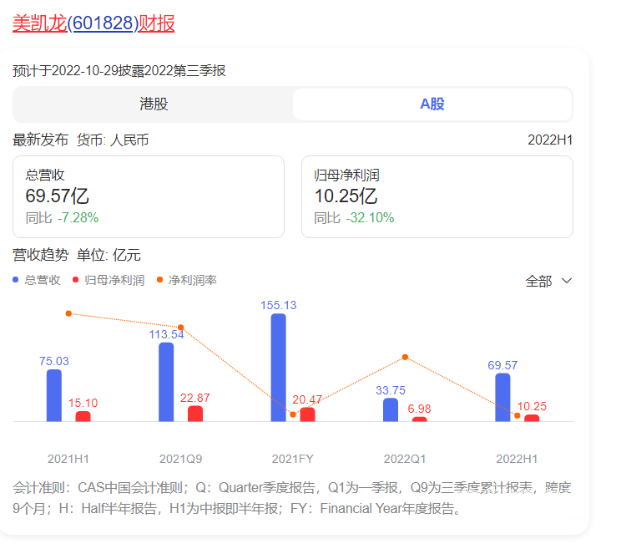
Task: Click the 同比 -7.28% revenue change text
Action: click(62, 217)
